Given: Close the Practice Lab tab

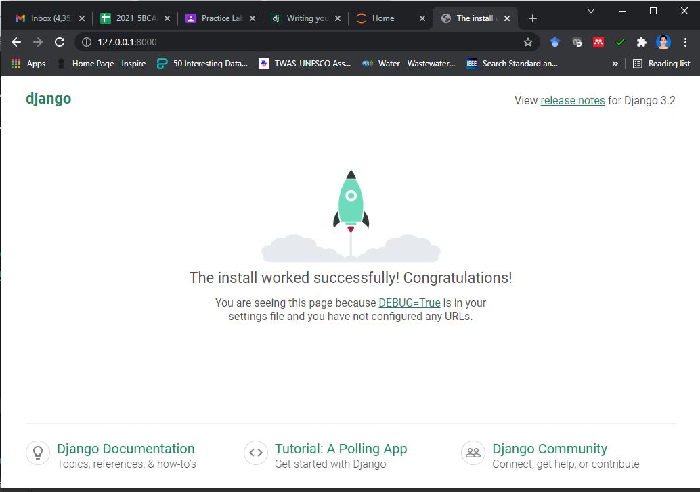Looking at the screenshot, I should (253, 18).
